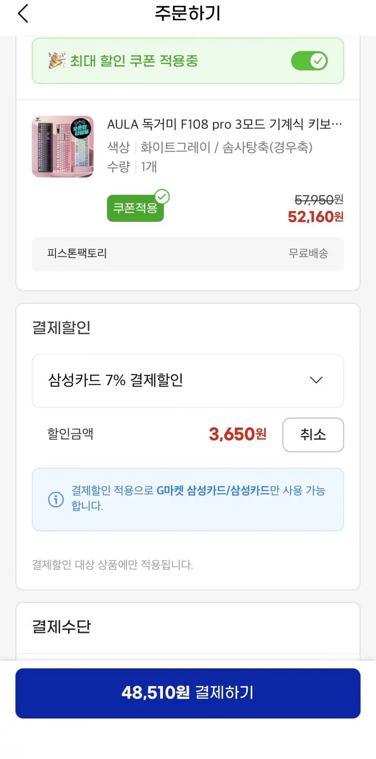Screen dimensions: 376x759
Task: Click the 결제할인 section heading
Action: [61, 327]
